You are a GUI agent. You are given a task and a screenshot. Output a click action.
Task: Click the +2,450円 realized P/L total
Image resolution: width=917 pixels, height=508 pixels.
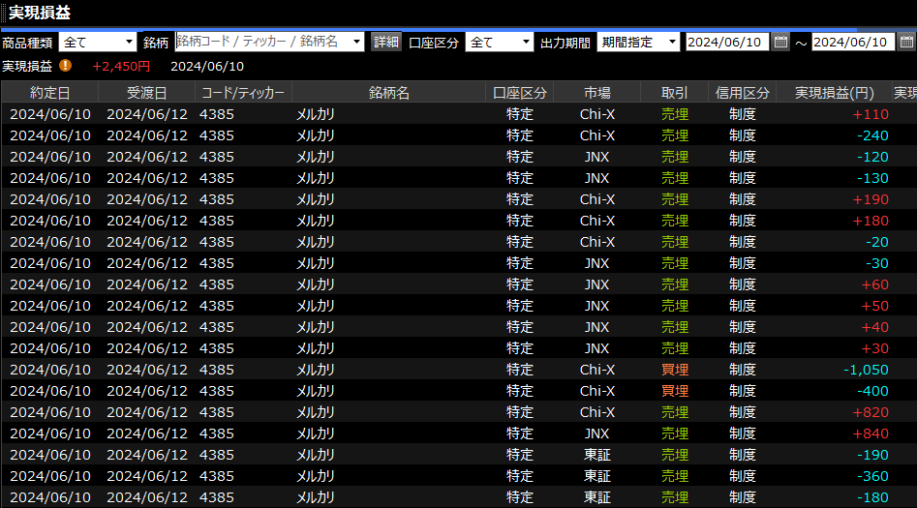coord(121,66)
